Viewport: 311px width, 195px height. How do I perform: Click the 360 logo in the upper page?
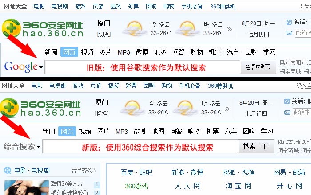pos(11,28)
